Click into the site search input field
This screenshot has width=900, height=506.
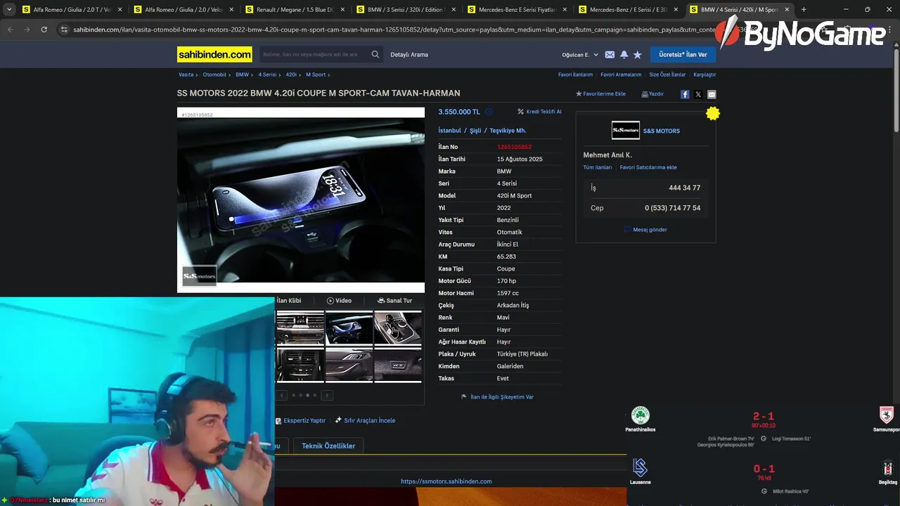point(313,54)
